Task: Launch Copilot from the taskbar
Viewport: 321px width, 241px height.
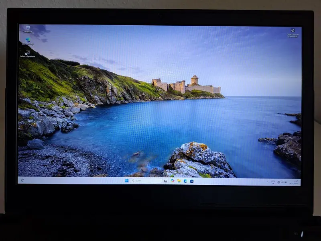Action: tap(173, 181)
